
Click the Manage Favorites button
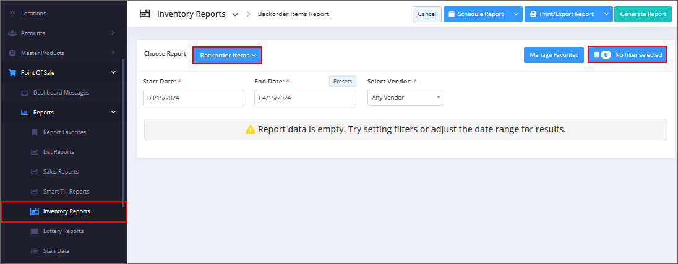click(x=554, y=55)
